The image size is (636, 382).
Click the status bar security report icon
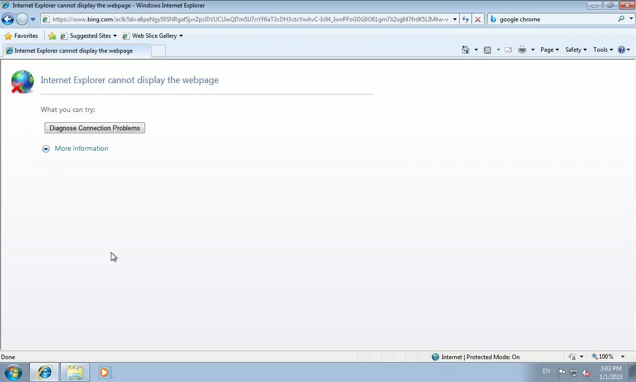pyautogui.click(x=572, y=357)
